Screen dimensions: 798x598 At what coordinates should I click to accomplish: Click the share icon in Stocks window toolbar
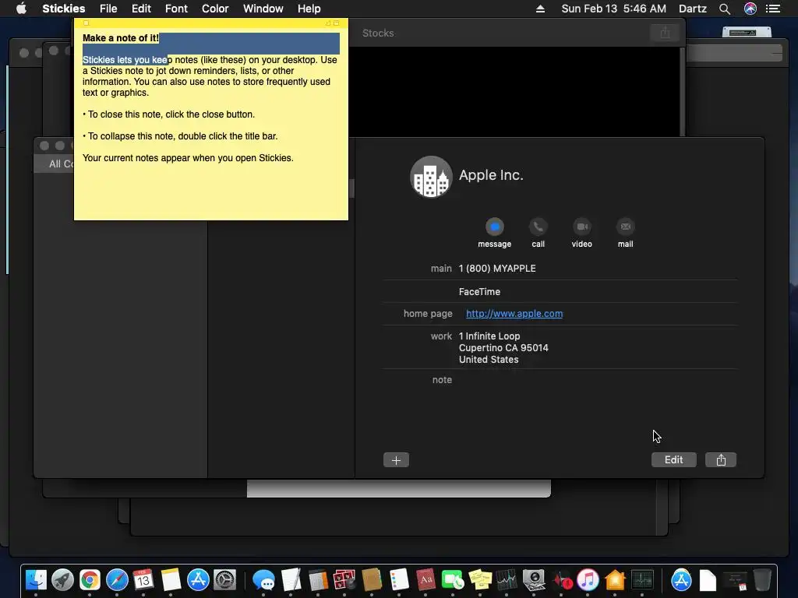tap(665, 33)
